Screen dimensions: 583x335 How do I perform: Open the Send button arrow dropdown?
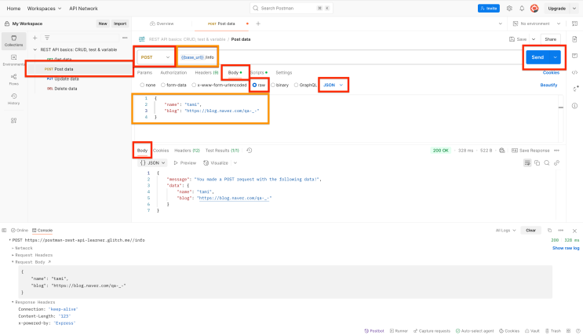[x=555, y=57]
